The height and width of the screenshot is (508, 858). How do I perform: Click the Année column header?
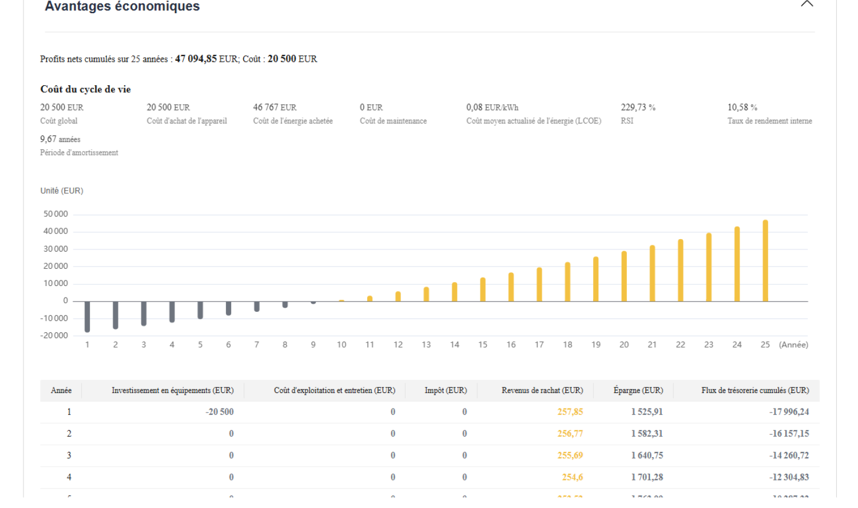pos(61,391)
